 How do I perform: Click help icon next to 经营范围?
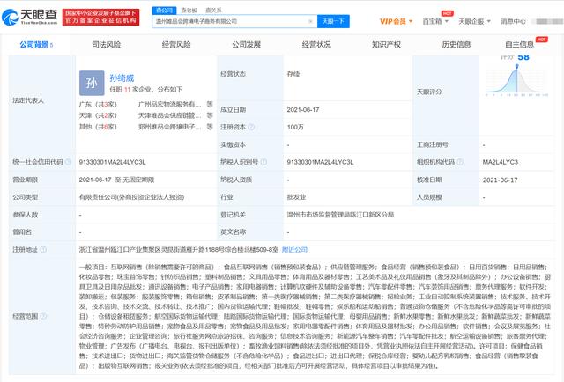click(x=43, y=316)
